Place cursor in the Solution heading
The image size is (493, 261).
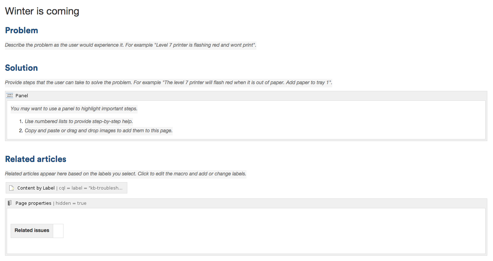click(21, 68)
